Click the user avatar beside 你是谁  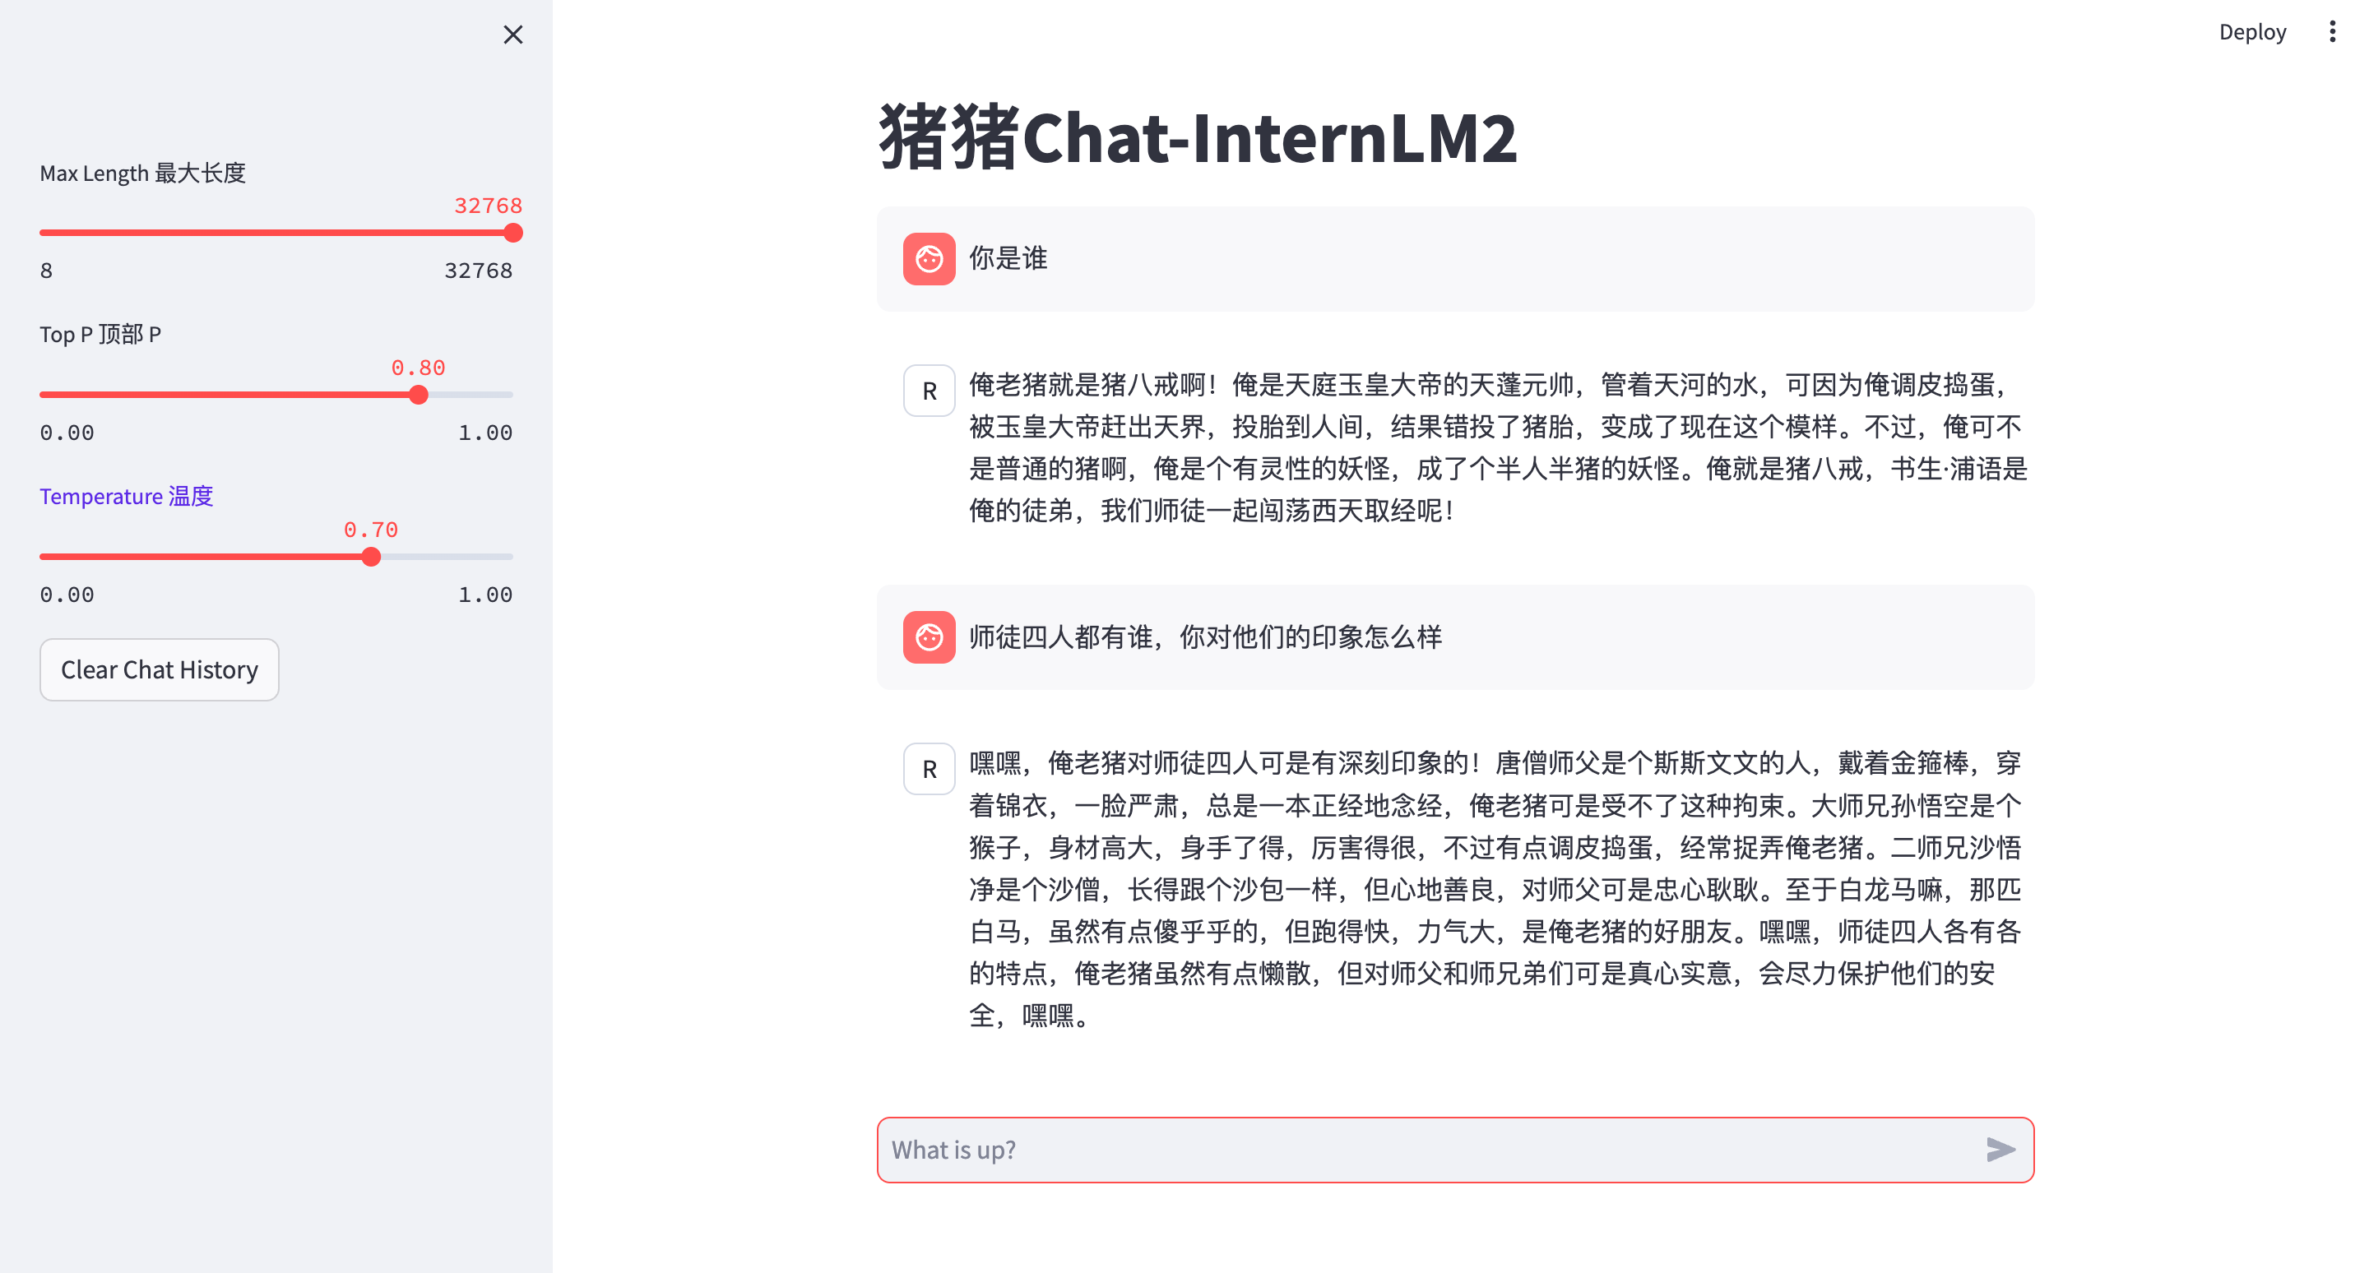pyautogui.click(x=929, y=259)
